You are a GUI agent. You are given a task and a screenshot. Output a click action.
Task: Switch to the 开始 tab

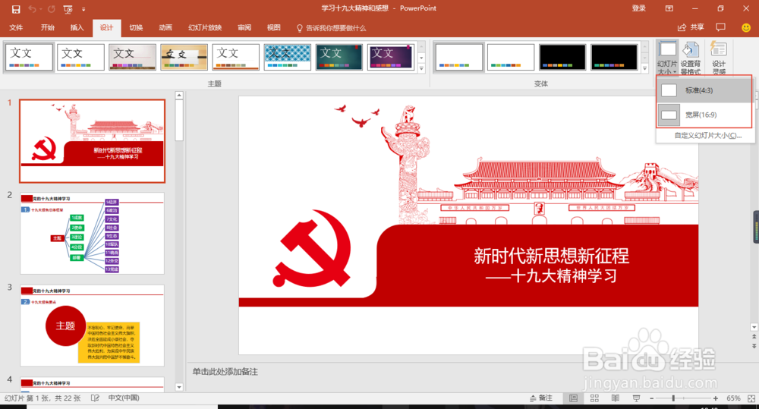[x=47, y=27]
